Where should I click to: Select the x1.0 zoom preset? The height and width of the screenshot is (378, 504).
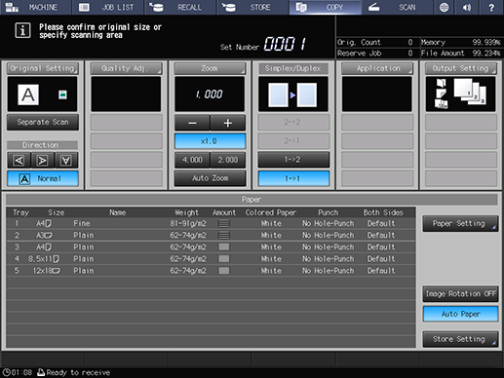210,141
